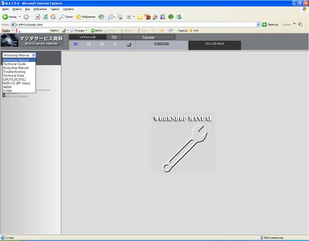
Task: Select Troubleshooting option
Action: click(19, 72)
